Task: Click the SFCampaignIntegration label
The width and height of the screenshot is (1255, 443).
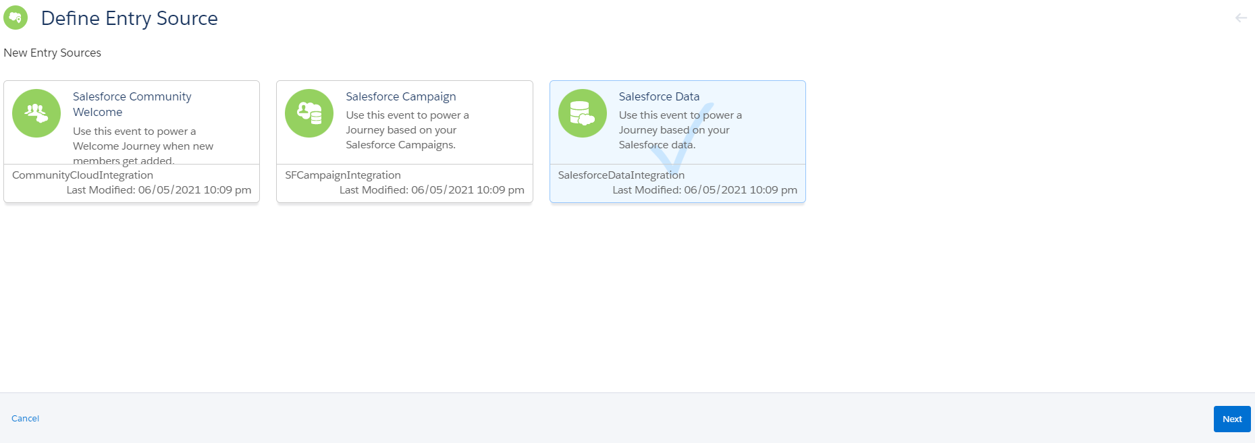Action: click(x=343, y=175)
